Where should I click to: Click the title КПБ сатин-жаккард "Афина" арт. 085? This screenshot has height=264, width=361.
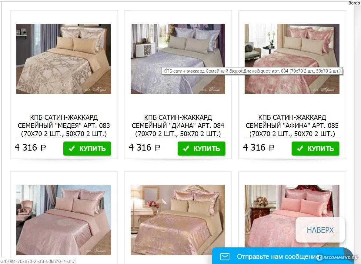pyautogui.click(x=292, y=125)
